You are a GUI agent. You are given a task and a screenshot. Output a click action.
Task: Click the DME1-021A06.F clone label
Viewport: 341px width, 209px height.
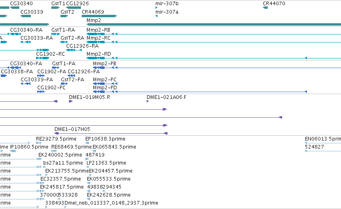tap(166, 97)
